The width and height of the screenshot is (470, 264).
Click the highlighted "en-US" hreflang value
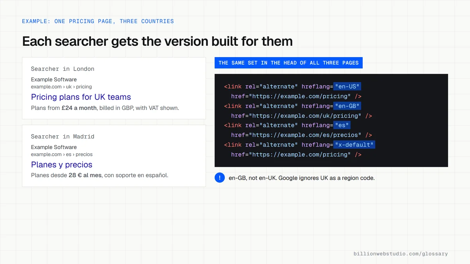[347, 86]
